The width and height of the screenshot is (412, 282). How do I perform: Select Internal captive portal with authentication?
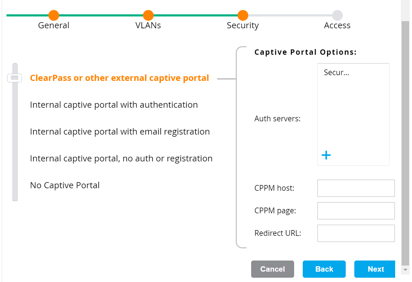(x=114, y=105)
